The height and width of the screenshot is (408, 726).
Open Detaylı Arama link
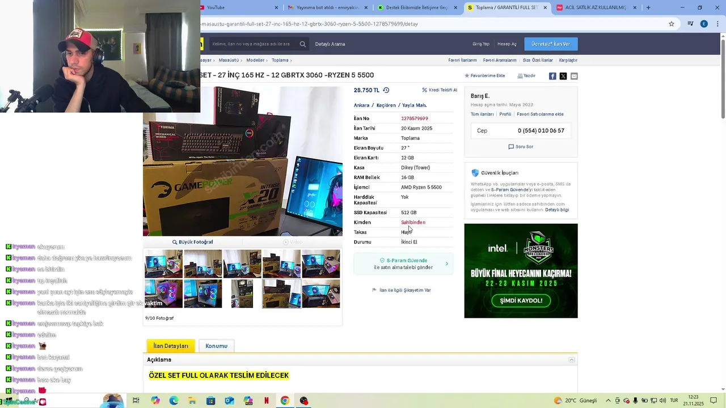coord(330,44)
